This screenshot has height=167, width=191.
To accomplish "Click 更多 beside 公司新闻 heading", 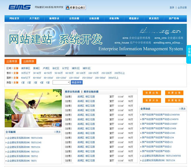I will [x=57, y=132].
